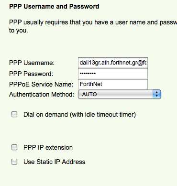
Task: Click the 'Dial on demand (with idle timeout timer)' label
Action: (79, 115)
